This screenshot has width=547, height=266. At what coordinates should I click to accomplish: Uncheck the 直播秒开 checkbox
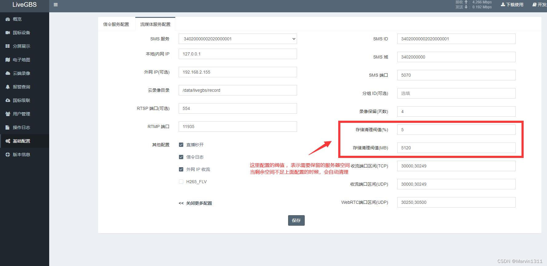pyautogui.click(x=181, y=145)
